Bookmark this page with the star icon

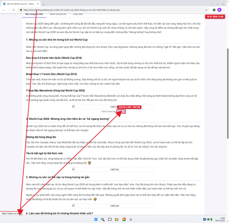coord(206,10)
